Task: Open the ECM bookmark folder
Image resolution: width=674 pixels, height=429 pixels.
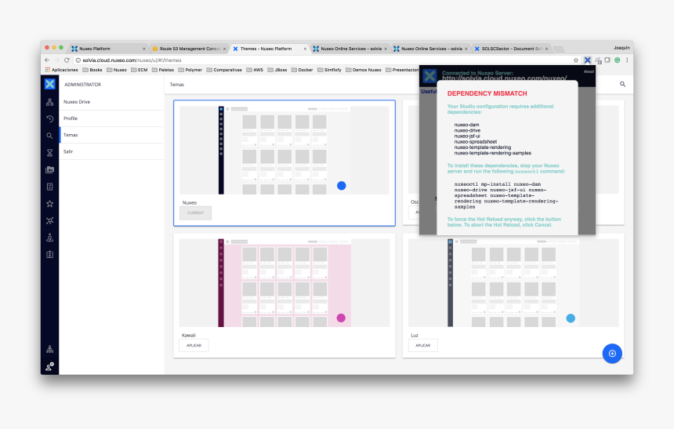Action: [x=140, y=70]
